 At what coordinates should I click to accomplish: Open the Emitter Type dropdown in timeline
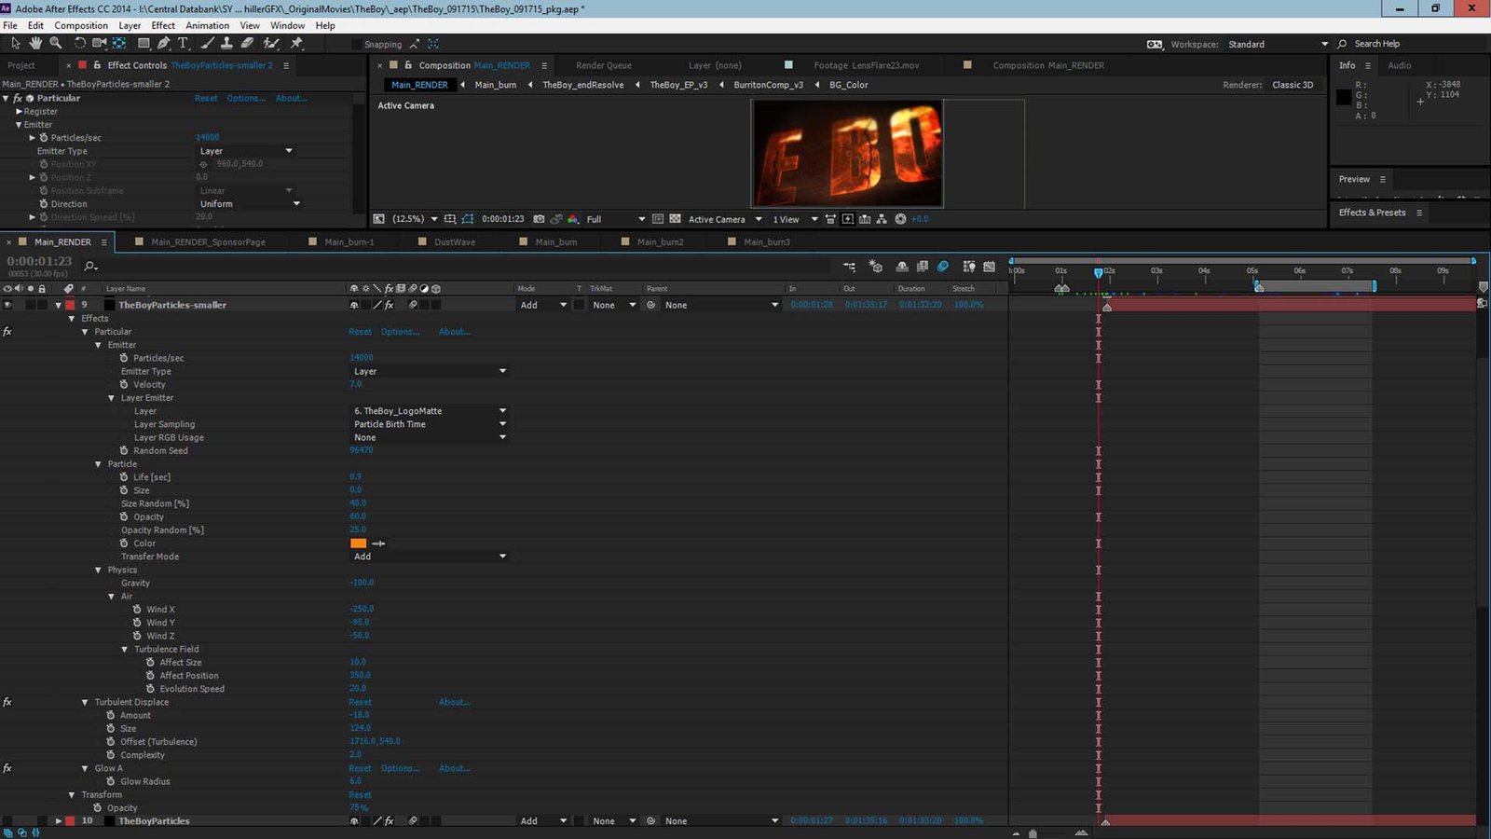(x=429, y=371)
